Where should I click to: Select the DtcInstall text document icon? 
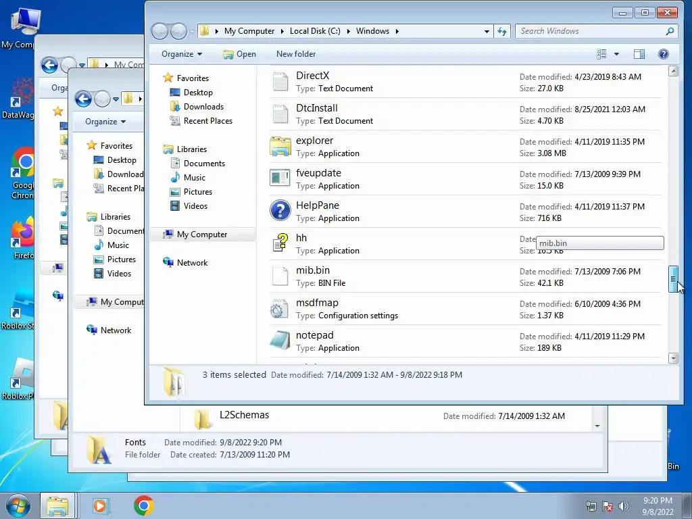280,114
